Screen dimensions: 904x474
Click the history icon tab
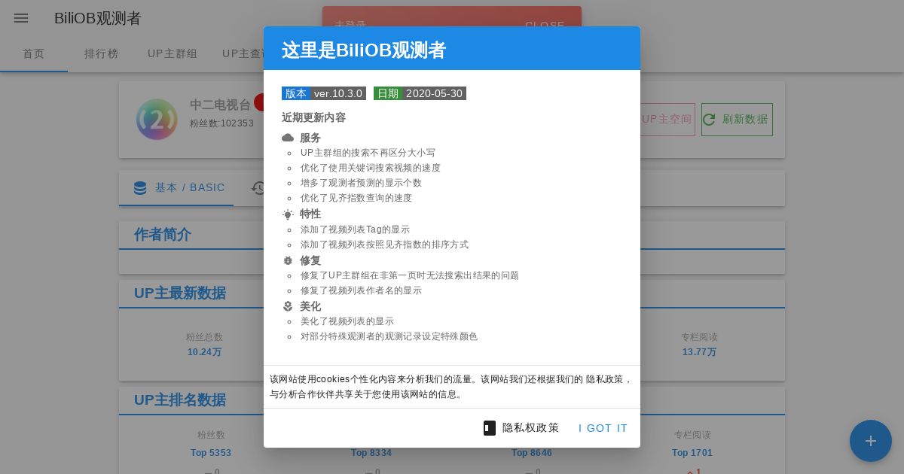tap(258, 188)
